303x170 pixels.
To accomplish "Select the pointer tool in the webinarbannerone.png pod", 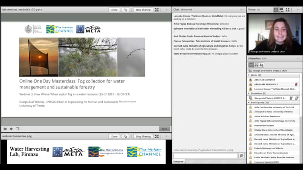I will point(125,136).
